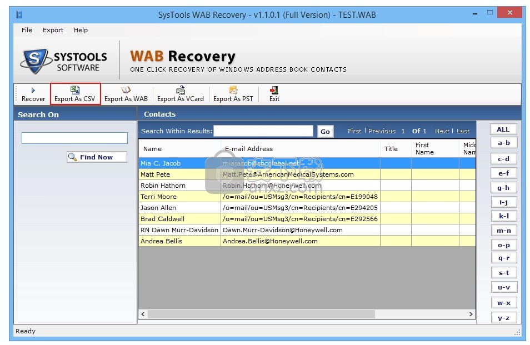Open the Help menu
The width and height of the screenshot is (530, 345).
pos(81,30)
